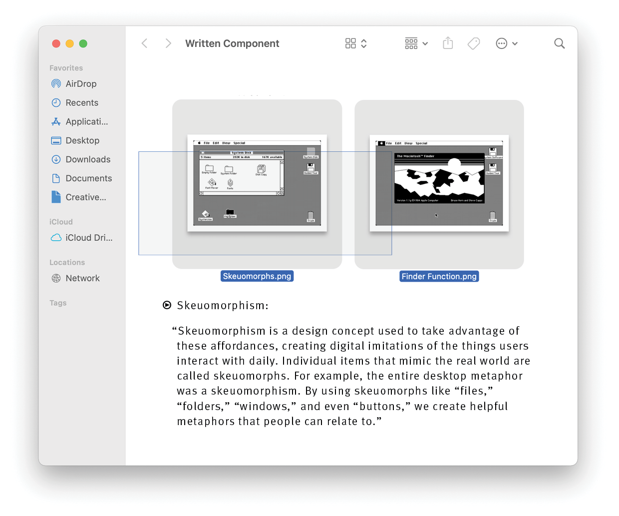This screenshot has height=516, width=619.
Task: Click the Finder Function.png file name
Action: tap(439, 276)
